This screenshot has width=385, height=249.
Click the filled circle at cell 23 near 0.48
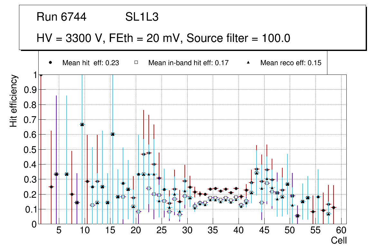[149, 153]
